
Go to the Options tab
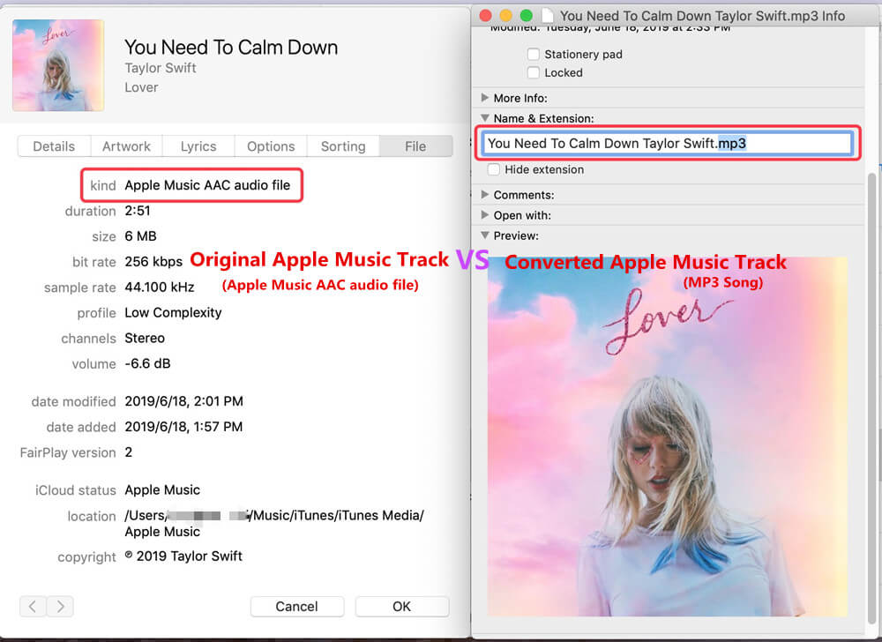point(271,146)
